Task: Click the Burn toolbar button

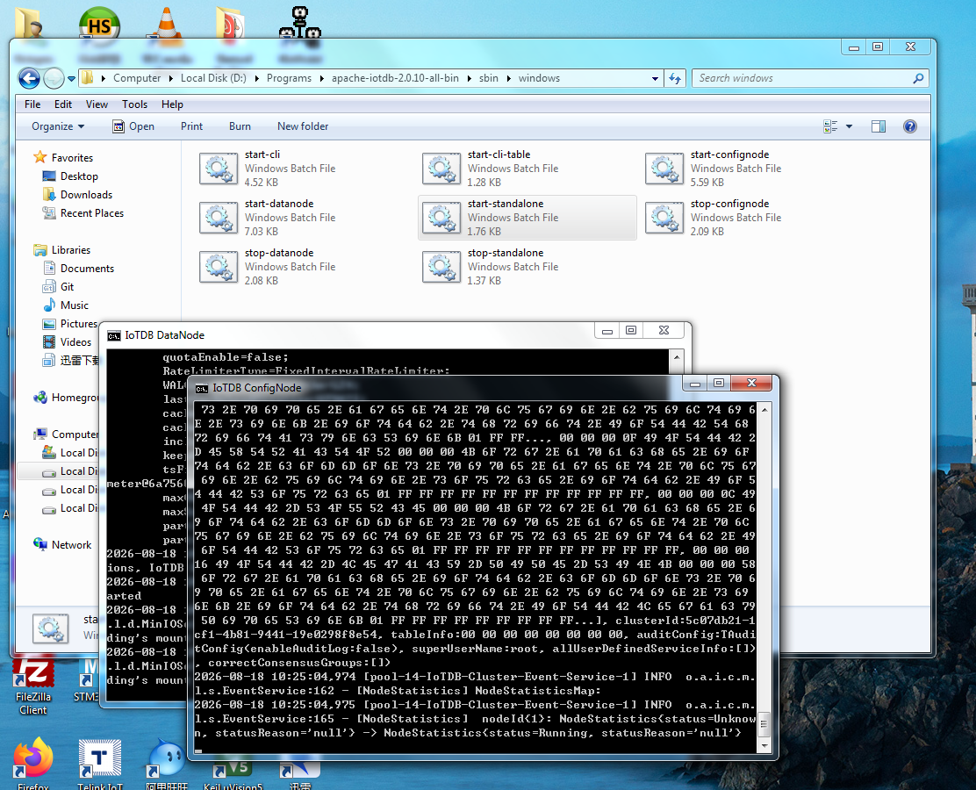Action: pos(240,126)
